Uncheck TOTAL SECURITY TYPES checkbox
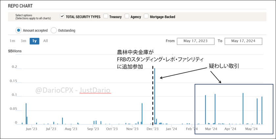The image size is (276, 139). [62, 16]
